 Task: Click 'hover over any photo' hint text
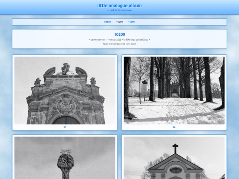tap(119, 44)
